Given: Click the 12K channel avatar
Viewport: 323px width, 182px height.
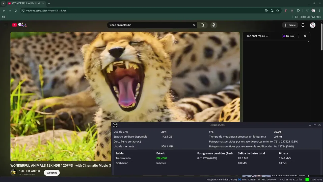Looking at the screenshot, I should click(14, 173).
